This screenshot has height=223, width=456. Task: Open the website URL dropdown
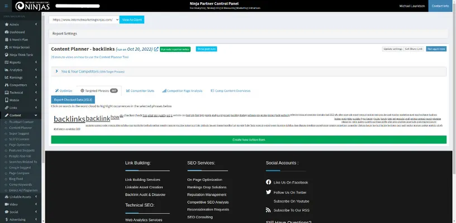[84, 19]
